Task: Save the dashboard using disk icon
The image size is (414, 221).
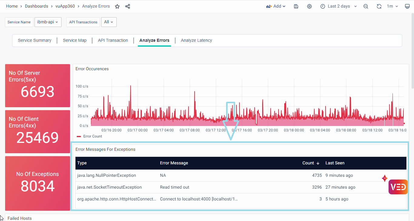Action: 296,6
